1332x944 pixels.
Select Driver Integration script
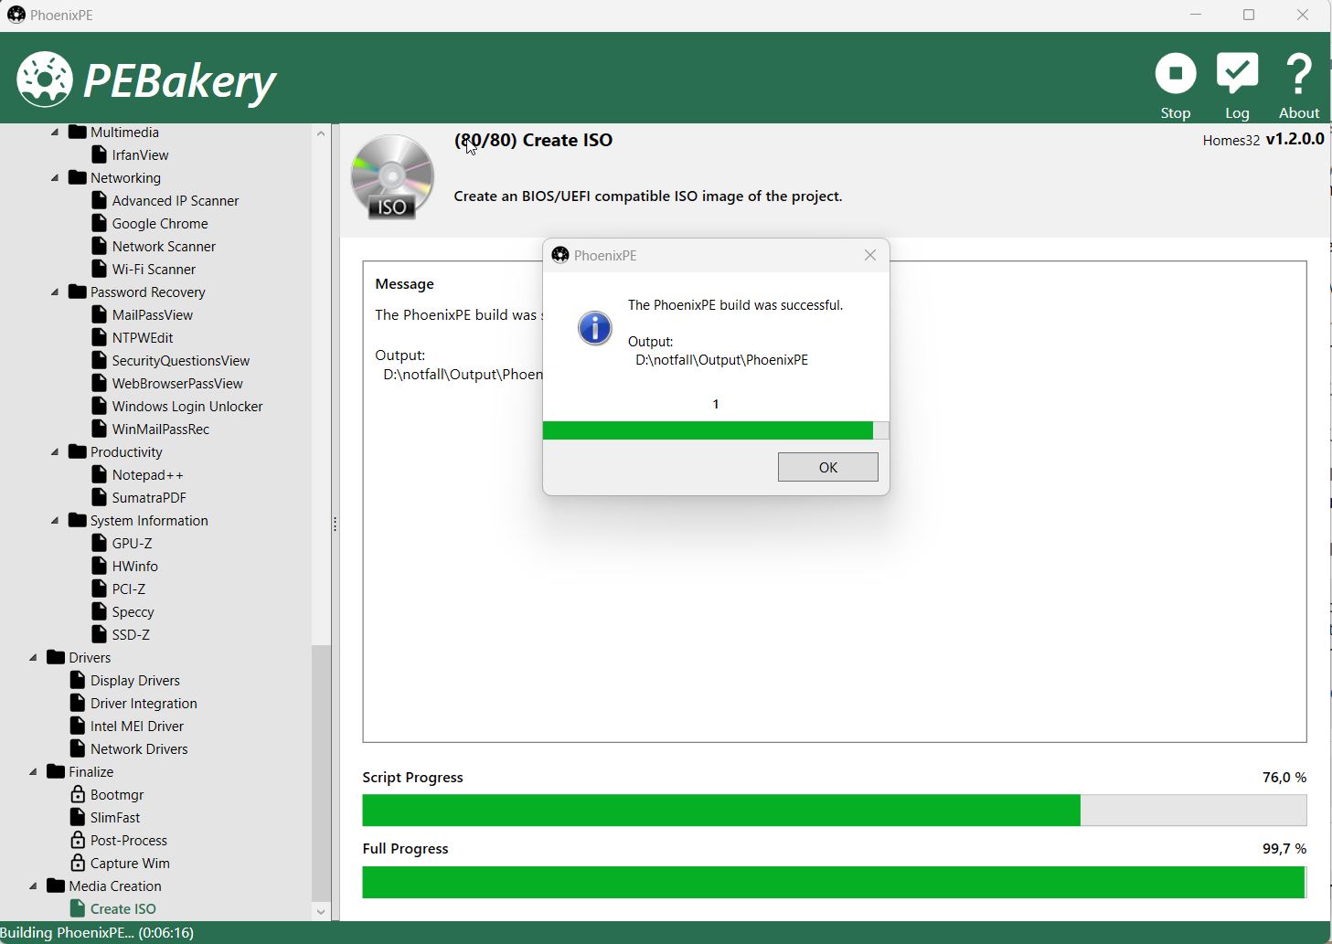(144, 703)
